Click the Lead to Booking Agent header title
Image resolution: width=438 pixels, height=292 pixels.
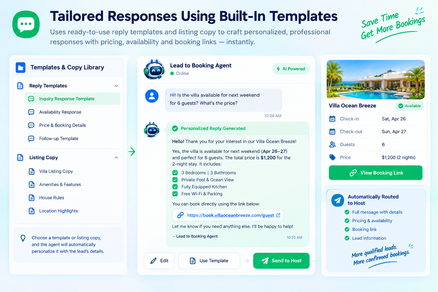click(201, 66)
